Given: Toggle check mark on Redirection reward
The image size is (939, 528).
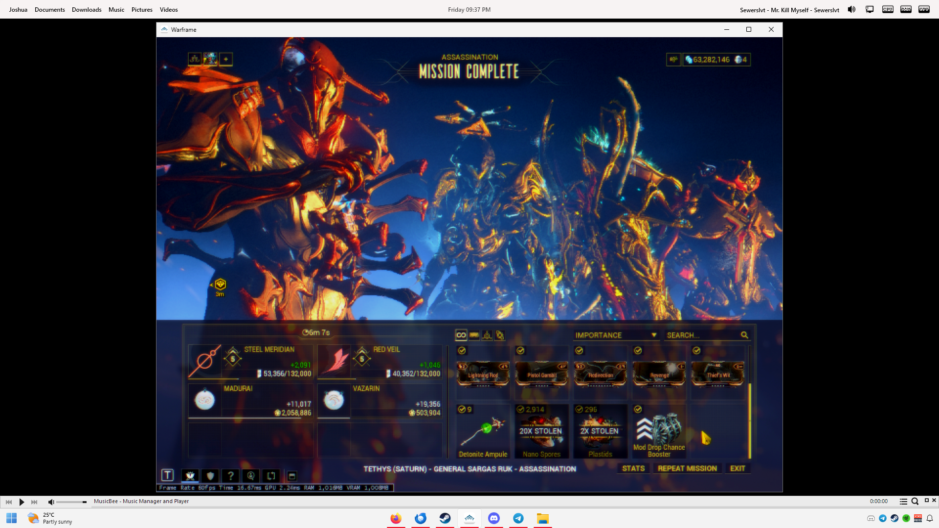Looking at the screenshot, I should point(579,351).
